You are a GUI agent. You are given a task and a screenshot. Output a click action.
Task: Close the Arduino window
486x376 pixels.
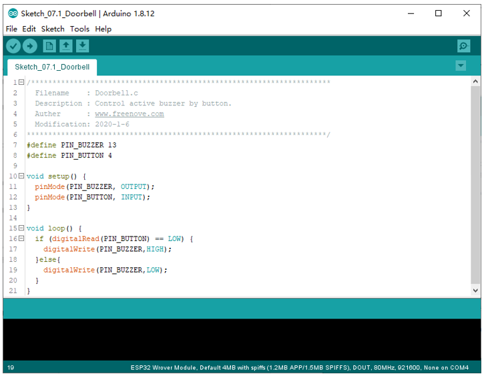pyautogui.click(x=467, y=13)
